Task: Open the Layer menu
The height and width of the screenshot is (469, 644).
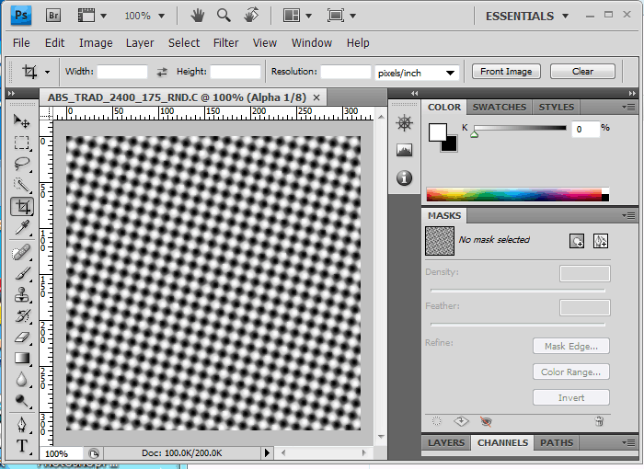Action: click(140, 42)
